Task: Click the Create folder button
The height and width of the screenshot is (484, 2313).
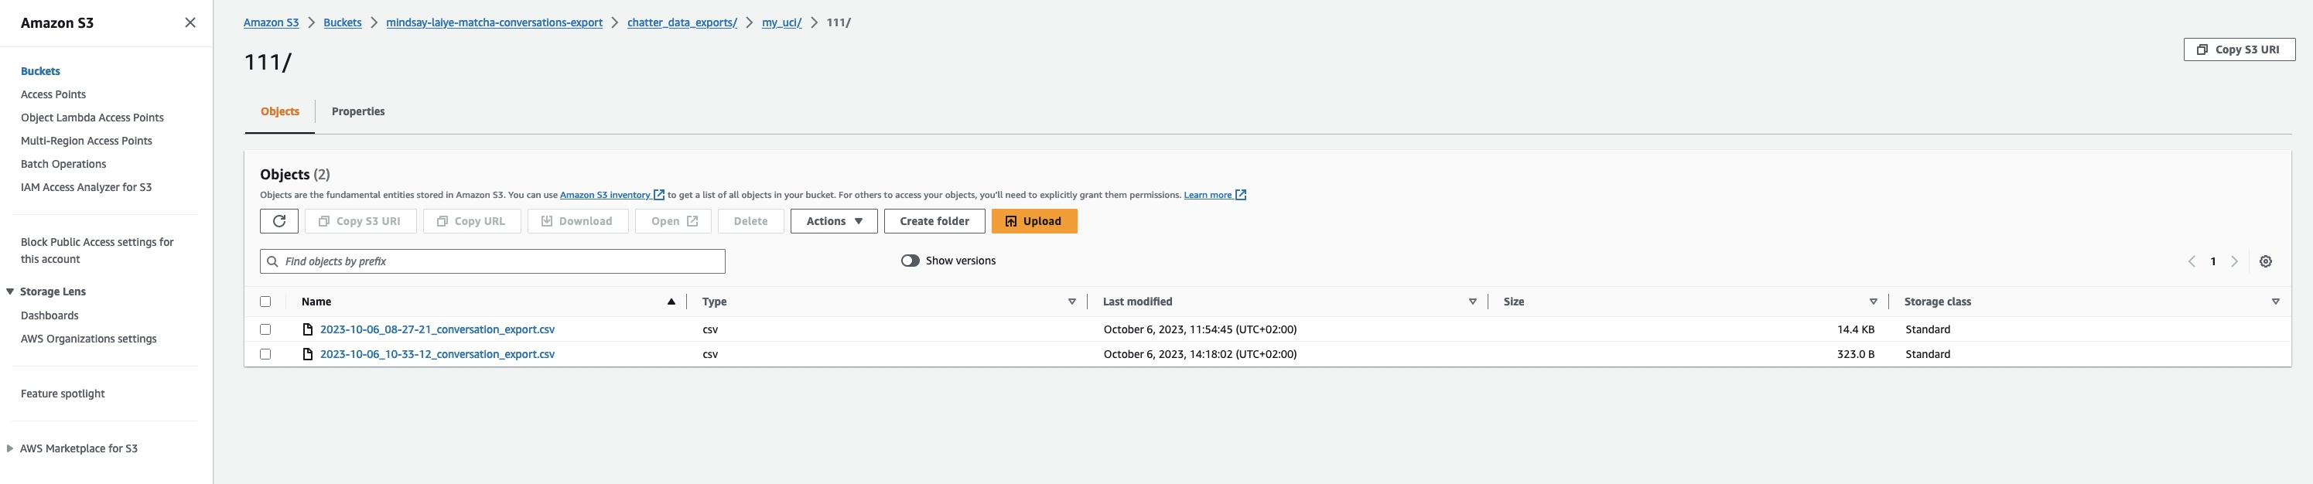Action: 934,221
